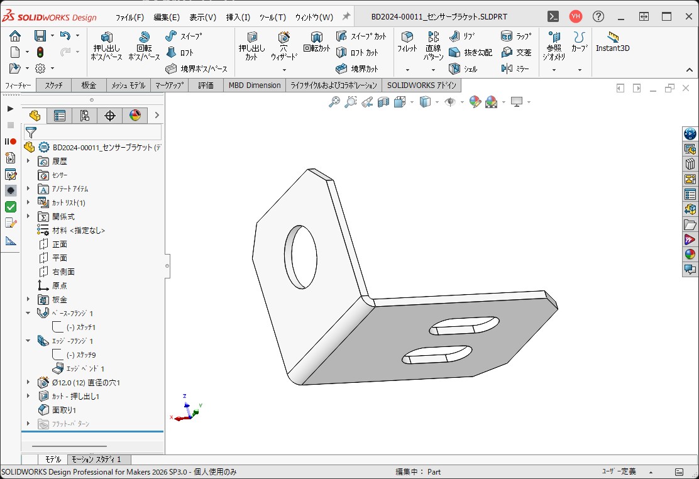
Task: Open the 穴ウィザード (Hole Wizard) tool
Action: 284,45
